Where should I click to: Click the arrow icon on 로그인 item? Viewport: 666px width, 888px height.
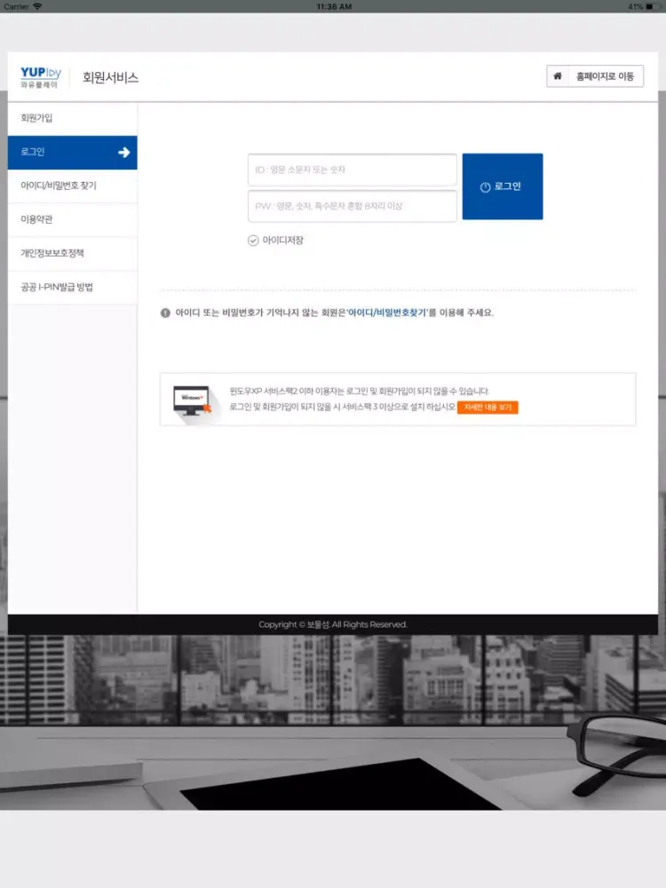click(124, 153)
